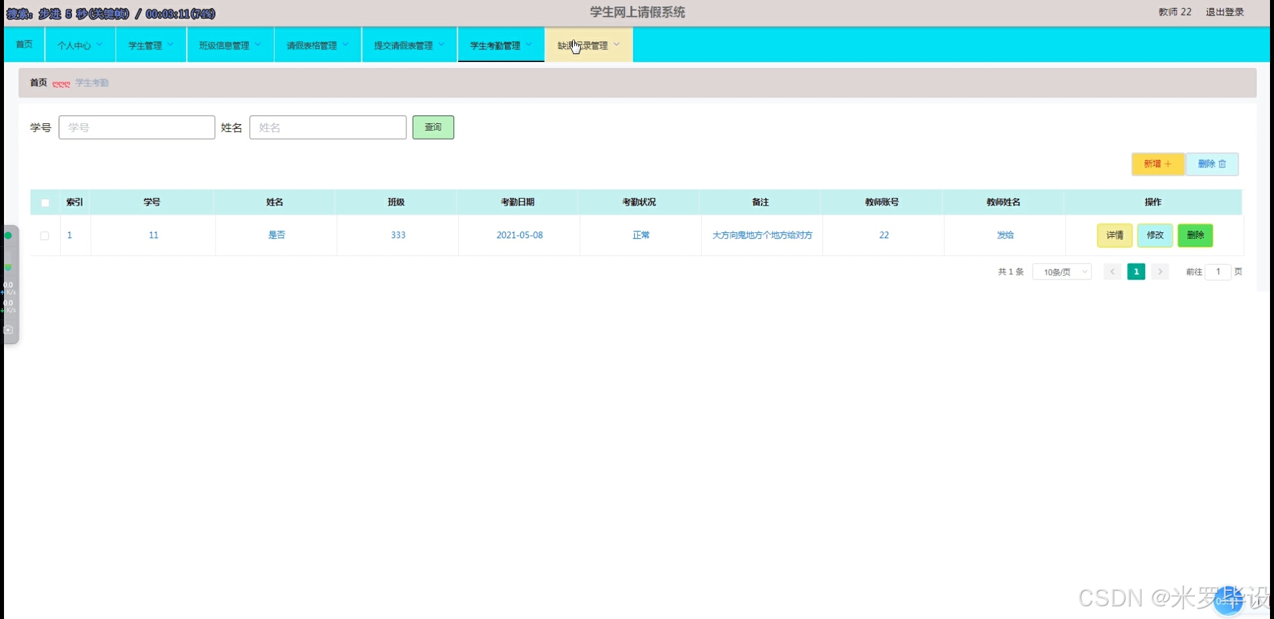Click the previous page arrow
Screen dimensions: 1274x619
(x=1113, y=272)
